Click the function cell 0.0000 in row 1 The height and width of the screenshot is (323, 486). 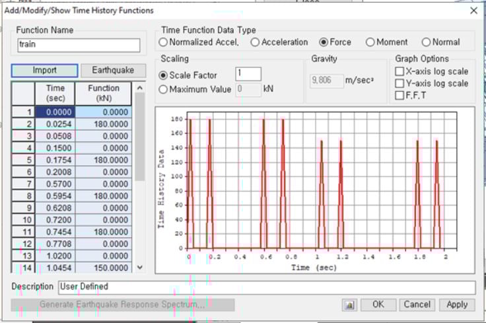(104, 112)
